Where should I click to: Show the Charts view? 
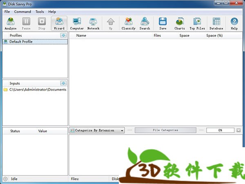tap(180, 23)
